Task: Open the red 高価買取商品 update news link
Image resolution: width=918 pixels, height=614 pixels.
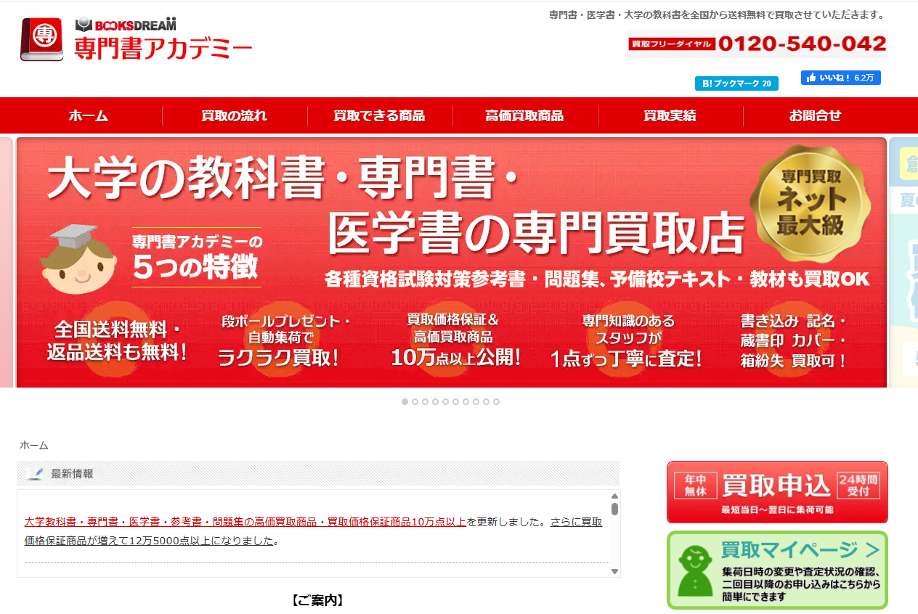Action: 245,521
